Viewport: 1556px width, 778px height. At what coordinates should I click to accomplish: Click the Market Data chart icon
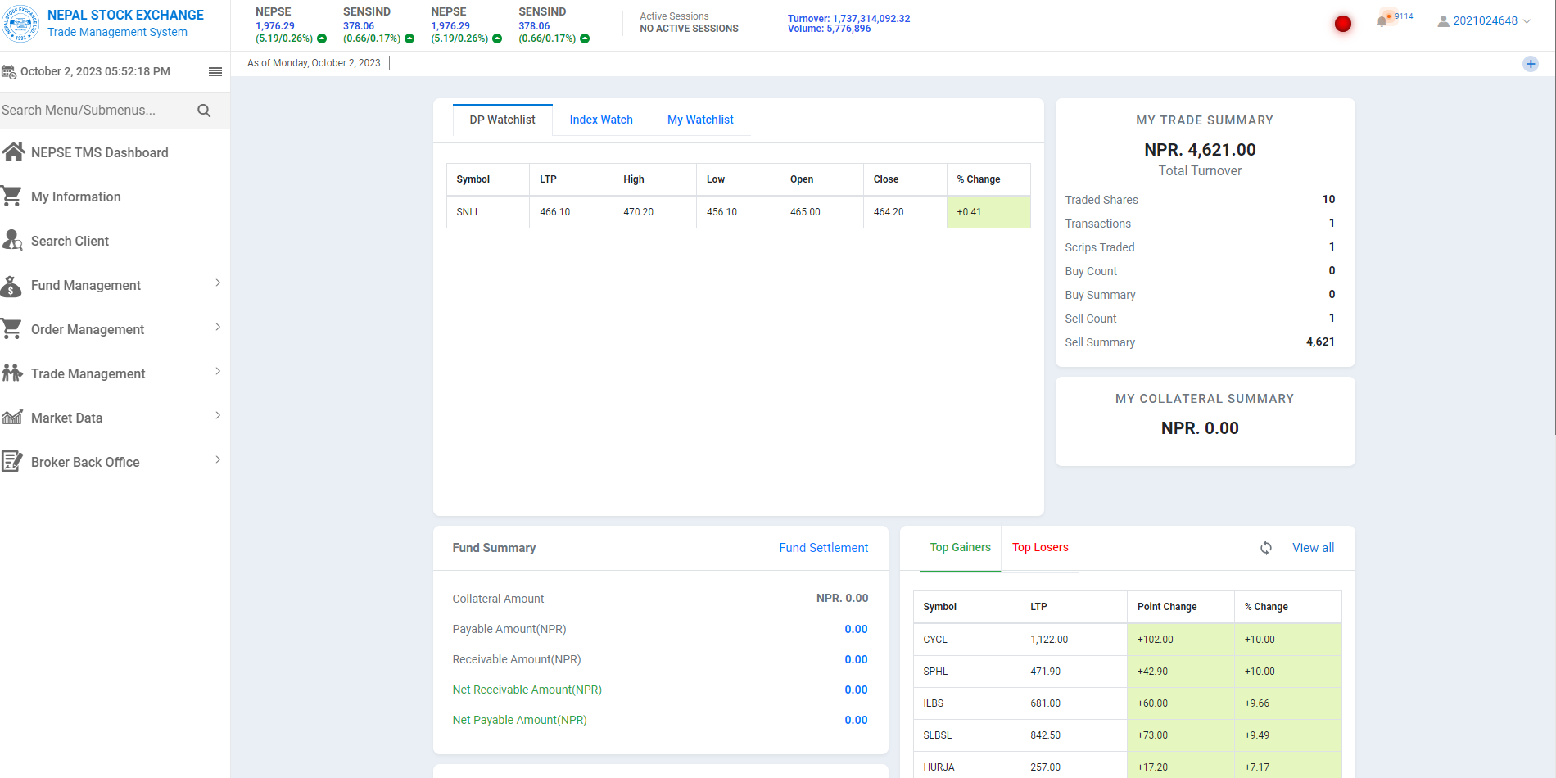[12, 417]
